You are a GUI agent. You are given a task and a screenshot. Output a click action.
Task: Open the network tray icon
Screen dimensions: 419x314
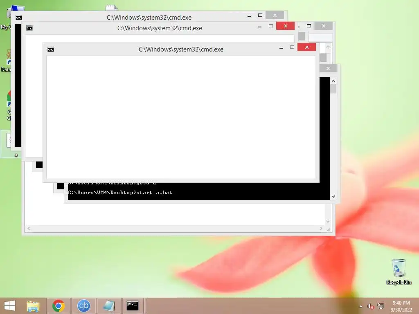381,306
